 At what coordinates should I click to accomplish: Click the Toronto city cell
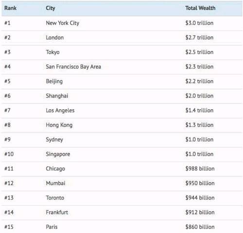coord(55,198)
